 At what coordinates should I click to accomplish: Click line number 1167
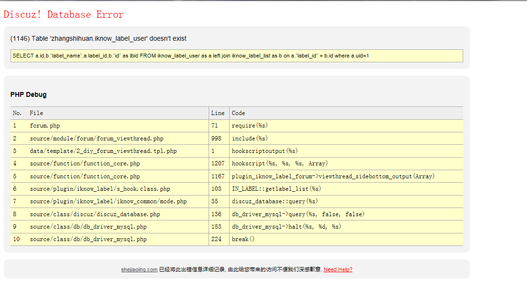(x=218, y=176)
